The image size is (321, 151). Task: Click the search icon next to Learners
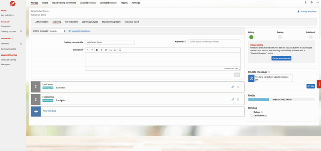point(21,44)
